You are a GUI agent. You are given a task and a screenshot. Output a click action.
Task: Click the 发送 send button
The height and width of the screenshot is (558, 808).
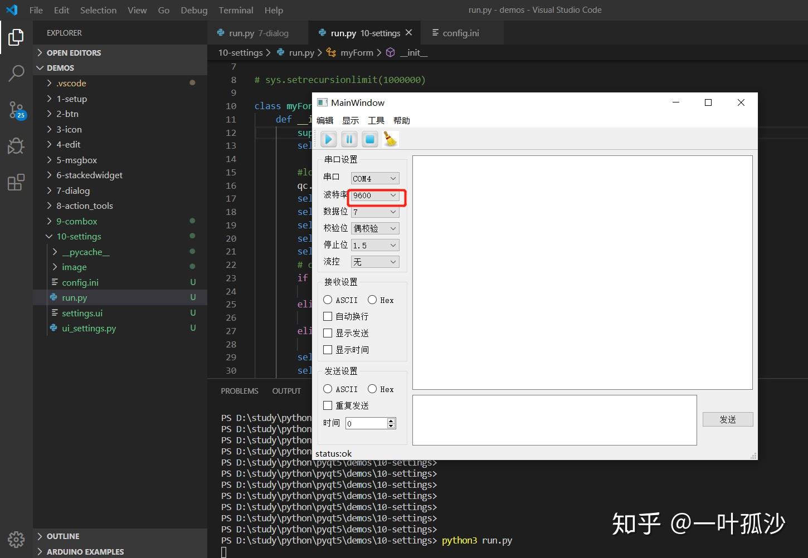tap(728, 419)
